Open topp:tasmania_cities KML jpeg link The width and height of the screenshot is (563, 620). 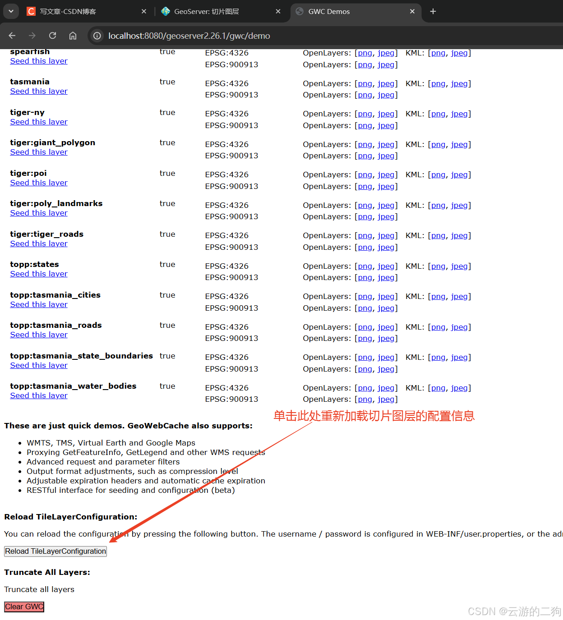click(x=459, y=296)
